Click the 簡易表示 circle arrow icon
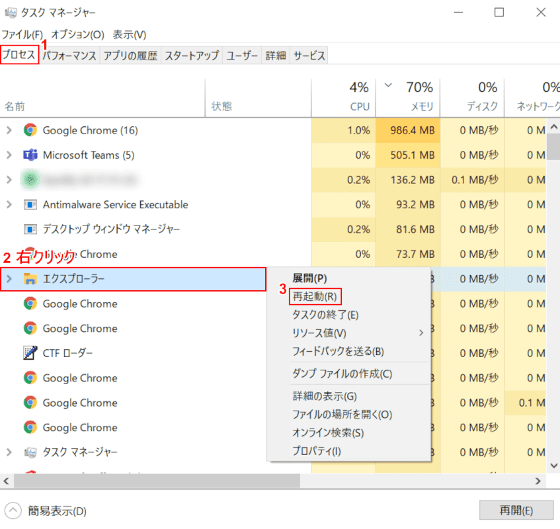Image resolution: width=560 pixels, height=529 pixels. tap(13, 510)
